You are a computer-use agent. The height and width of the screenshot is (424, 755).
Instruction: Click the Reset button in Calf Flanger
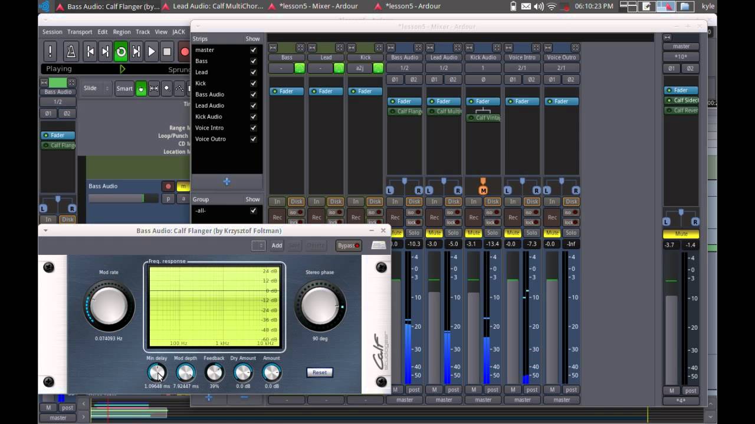(x=320, y=372)
